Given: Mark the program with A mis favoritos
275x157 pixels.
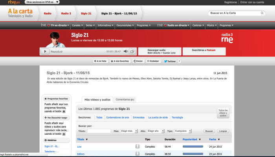Looking at the screenshot, I should point(119,61).
